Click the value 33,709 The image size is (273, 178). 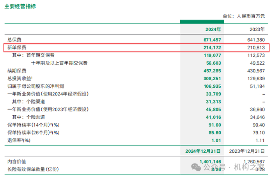click(x=213, y=94)
